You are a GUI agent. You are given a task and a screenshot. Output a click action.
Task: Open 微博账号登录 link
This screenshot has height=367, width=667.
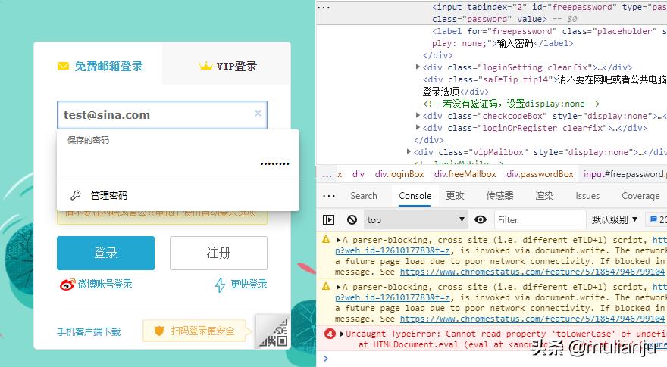tap(105, 285)
